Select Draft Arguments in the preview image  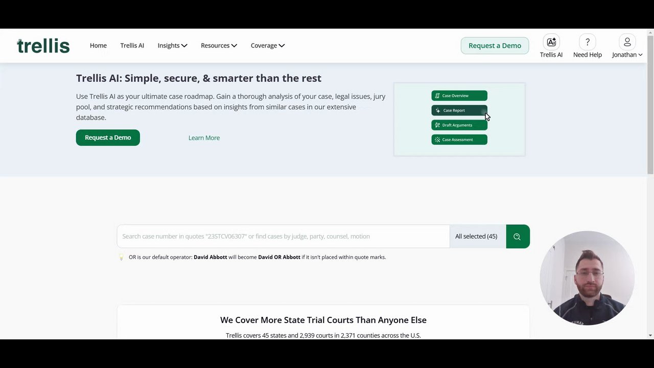coord(459,125)
